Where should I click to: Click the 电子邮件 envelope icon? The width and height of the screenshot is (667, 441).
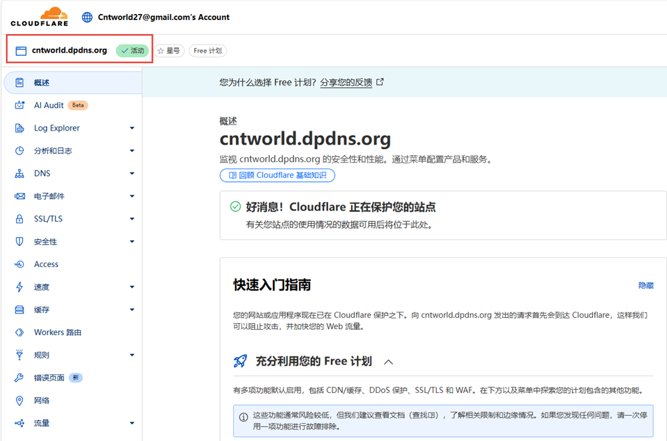pyautogui.click(x=19, y=196)
